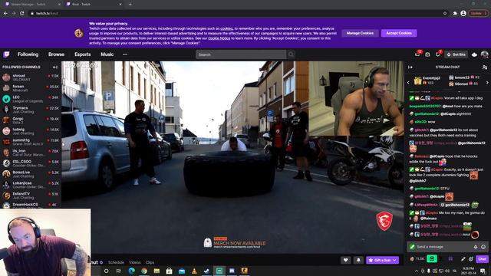The height and width of the screenshot is (276, 491).
Task: Open chat settings gear icon
Action: tap(470, 259)
